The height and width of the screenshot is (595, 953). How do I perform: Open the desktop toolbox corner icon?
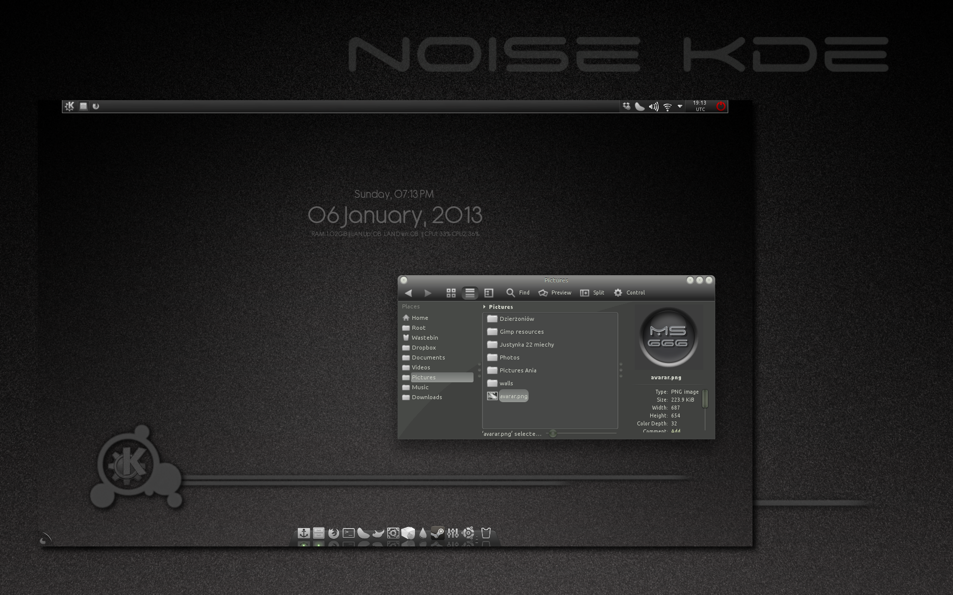(45, 539)
